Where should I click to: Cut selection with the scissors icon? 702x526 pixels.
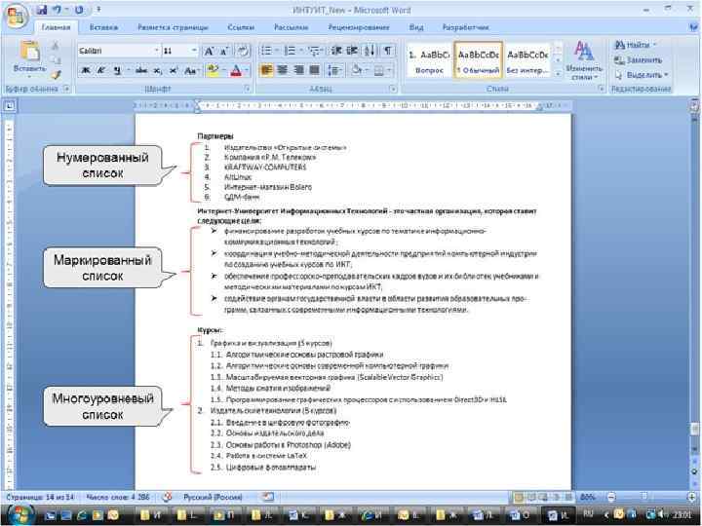tap(56, 45)
